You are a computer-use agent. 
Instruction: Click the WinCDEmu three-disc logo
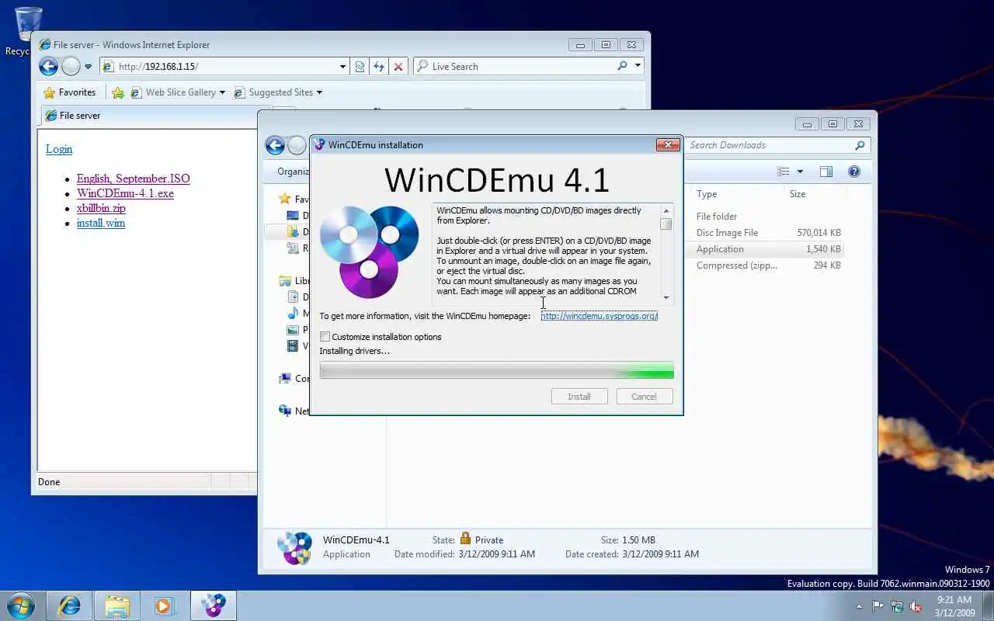coord(370,251)
